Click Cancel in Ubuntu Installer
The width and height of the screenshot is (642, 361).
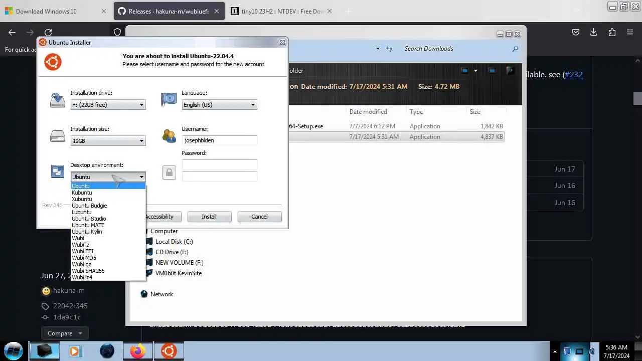pyautogui.click(x=259, y=217)
